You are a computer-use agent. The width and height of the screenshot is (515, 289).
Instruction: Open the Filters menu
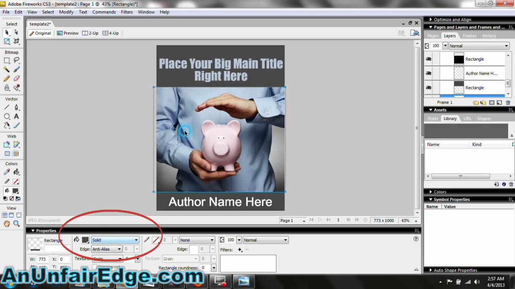click(127, 12)
